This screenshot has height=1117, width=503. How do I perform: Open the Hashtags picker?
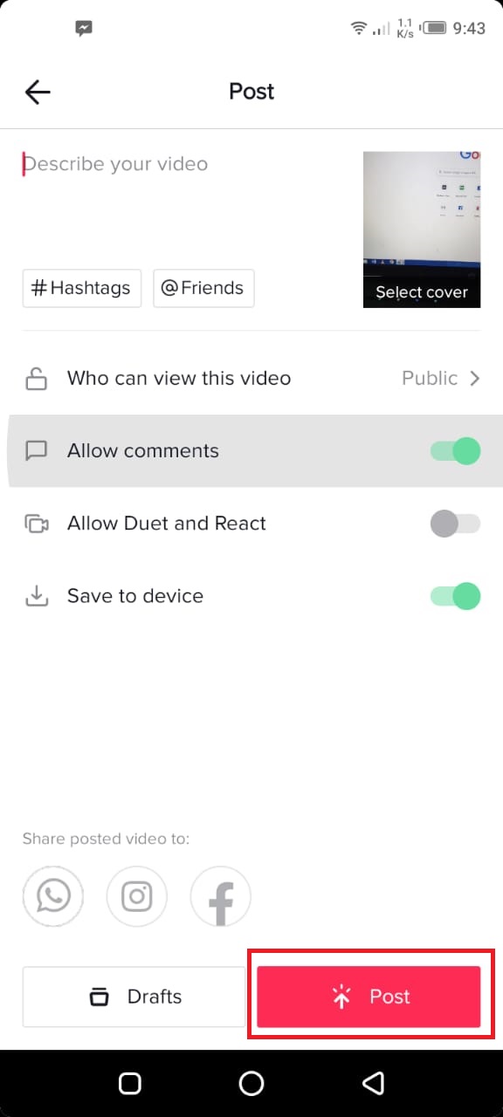pos(81,288)
